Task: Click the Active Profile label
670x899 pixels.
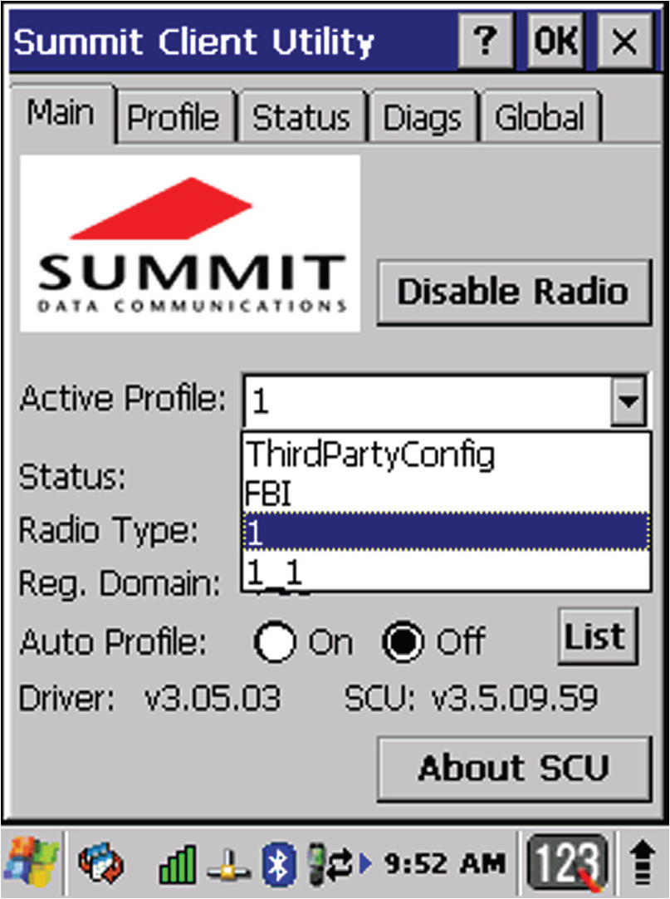Action: [123, 397]
